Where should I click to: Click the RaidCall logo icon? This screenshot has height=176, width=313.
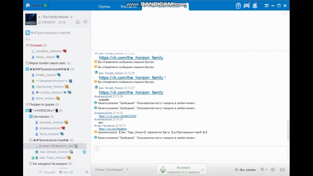pos(28,5)
